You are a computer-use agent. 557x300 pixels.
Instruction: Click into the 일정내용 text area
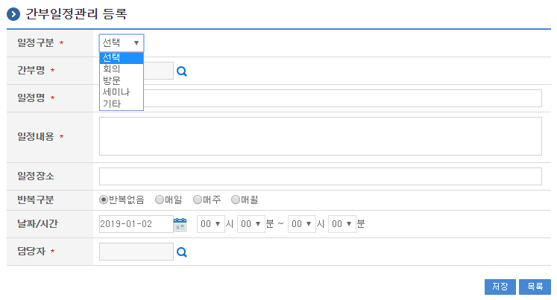(320, 136)
